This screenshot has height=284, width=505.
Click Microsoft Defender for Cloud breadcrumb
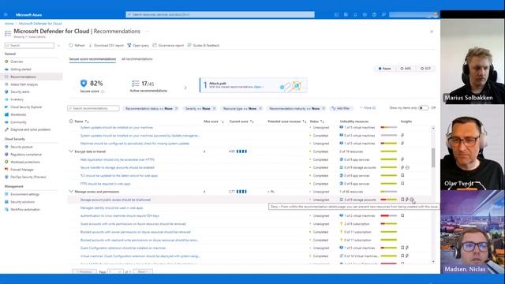pos(40,24)
